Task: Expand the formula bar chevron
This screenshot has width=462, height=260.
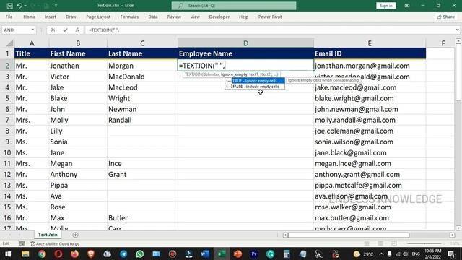Action: (457, 30)
